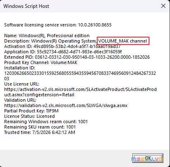
Task: Click the Name: Windows(R), Professional edition line
Action: [x=47, y=36]
